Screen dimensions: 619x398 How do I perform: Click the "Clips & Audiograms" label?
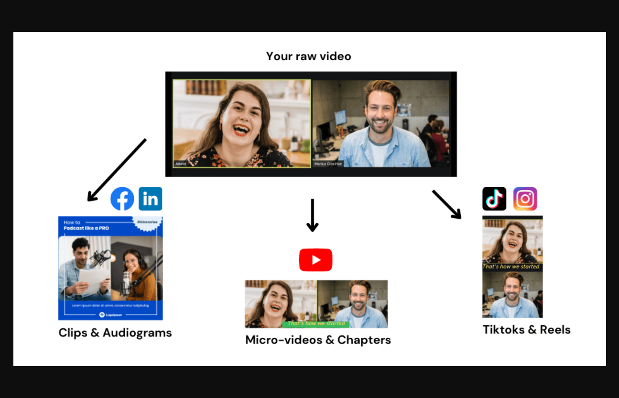115,333
